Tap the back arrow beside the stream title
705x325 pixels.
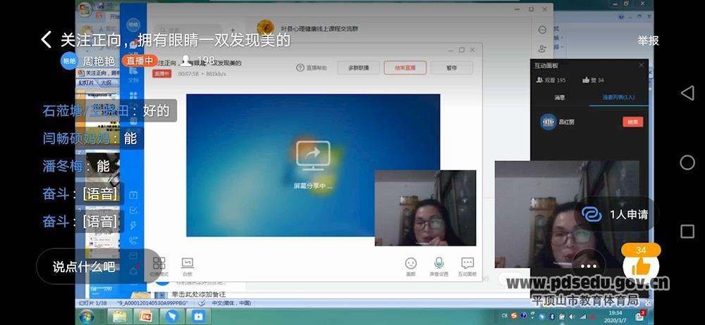(47, 39)
